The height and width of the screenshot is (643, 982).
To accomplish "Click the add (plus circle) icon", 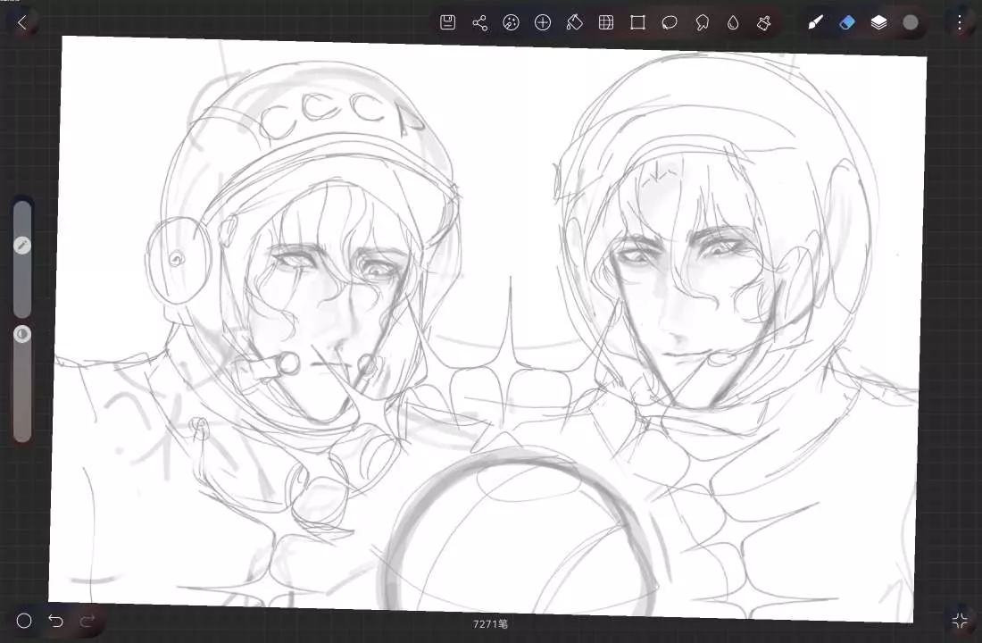I will click(543, 23).
